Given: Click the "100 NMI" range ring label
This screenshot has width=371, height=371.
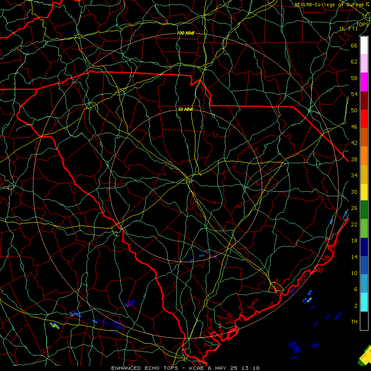Looking at the screenshot, I should coord(185,33).
